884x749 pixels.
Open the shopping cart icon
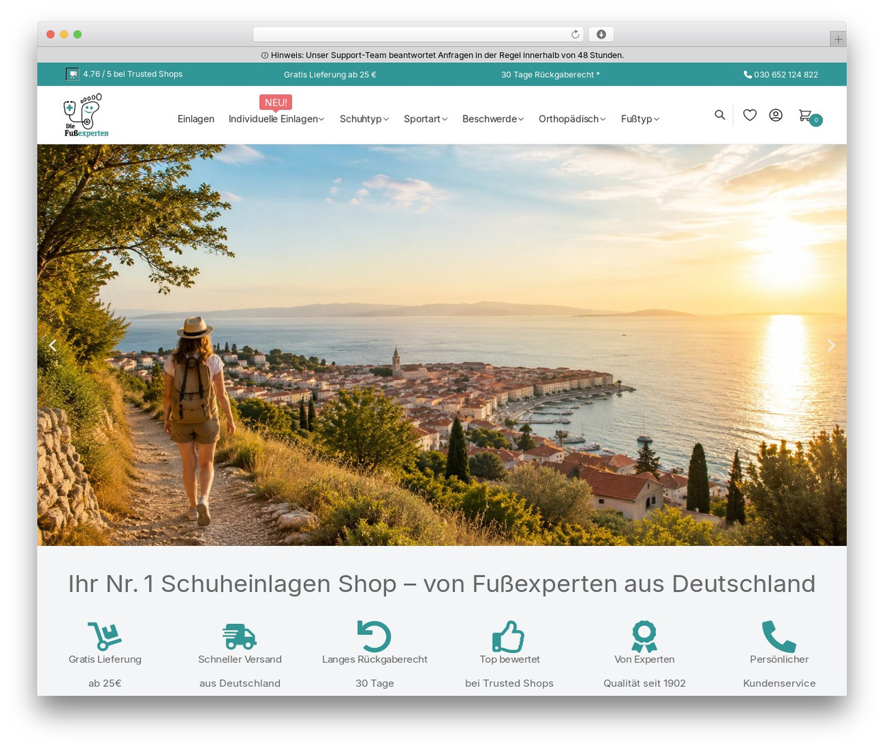coord(805,115)
